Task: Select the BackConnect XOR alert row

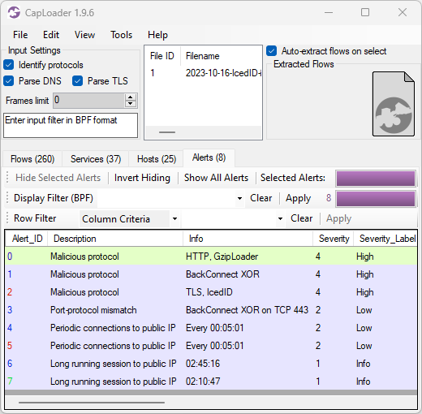Action: tap(211, 274)
